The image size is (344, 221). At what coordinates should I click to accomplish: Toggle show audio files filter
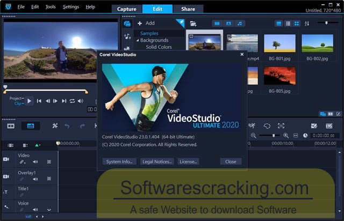(x=240, y=24)
